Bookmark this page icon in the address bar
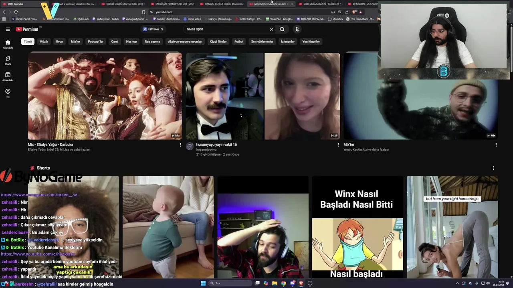 tap(143, 12)
